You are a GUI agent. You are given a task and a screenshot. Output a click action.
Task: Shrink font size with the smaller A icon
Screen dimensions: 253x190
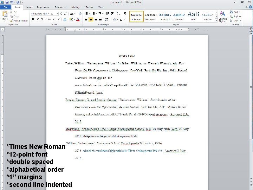65,14
